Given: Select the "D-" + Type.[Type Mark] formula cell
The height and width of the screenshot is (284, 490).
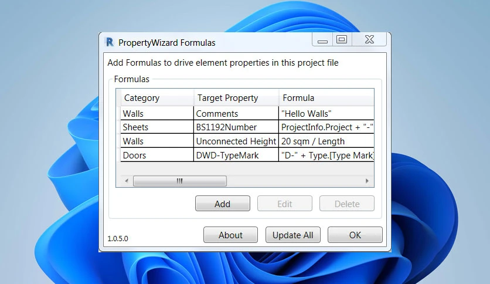Looking at the screenshot, I should (326, 155).
